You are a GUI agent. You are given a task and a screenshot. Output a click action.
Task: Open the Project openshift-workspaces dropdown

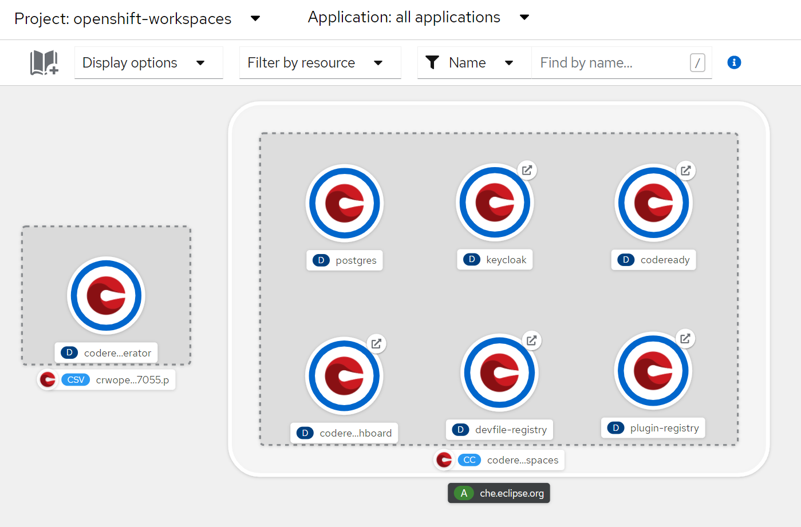pos(137,18)
